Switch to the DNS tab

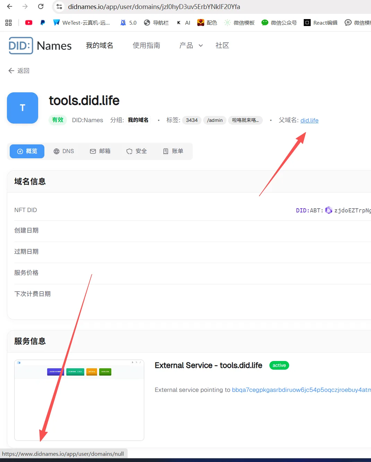64,151
